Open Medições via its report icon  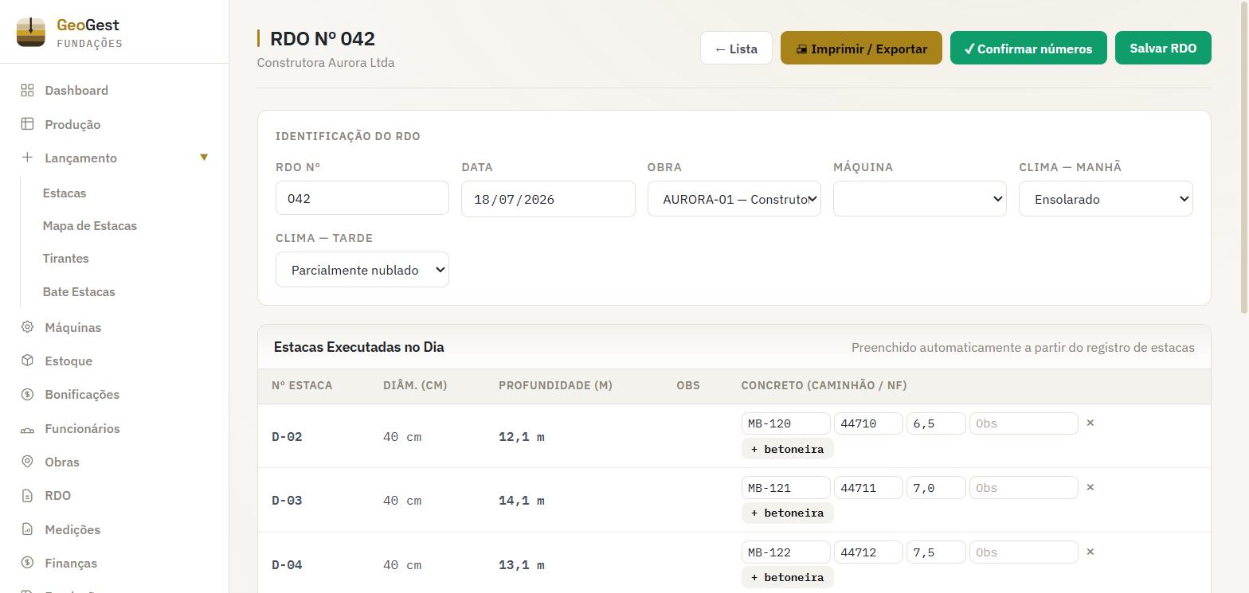pyautogui.click(x=27, y=529)
